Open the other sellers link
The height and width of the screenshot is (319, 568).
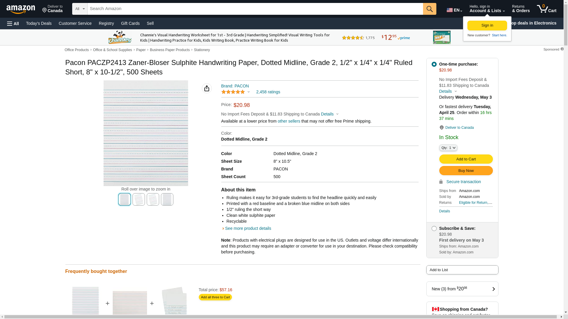coord(289,121)
